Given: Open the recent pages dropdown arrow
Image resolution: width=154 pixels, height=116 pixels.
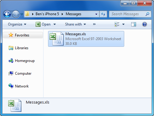Looking at the screenshot, I should pyautogui.click(x=22, y=14).
